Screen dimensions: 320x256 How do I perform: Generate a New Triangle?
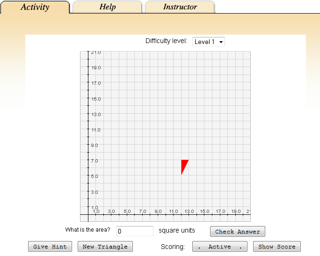105,246
